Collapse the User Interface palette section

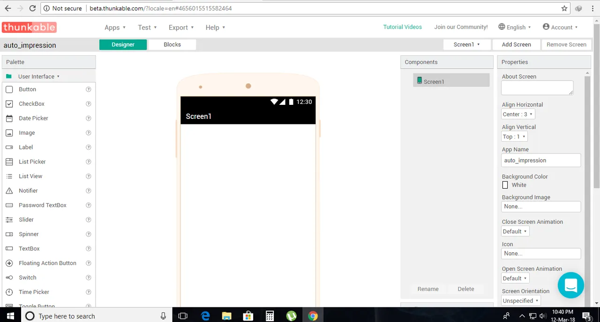38,76
